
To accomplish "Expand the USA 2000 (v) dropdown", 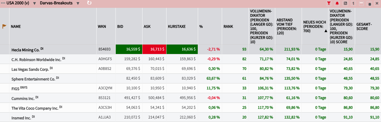I will tap(35, 4).
